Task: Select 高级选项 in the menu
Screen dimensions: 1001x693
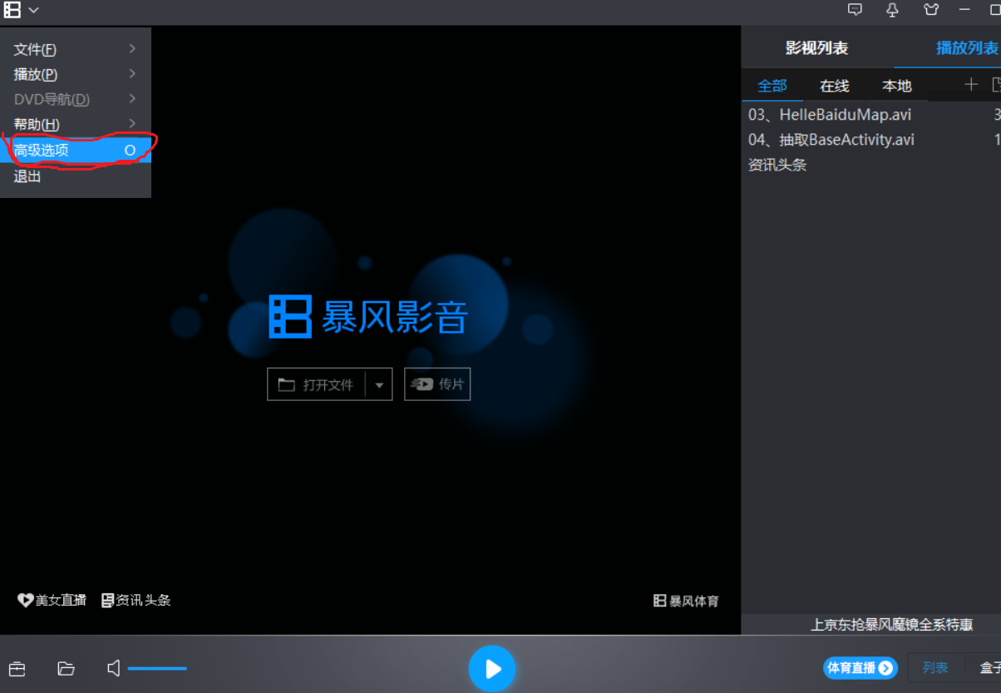Action: 75,151
